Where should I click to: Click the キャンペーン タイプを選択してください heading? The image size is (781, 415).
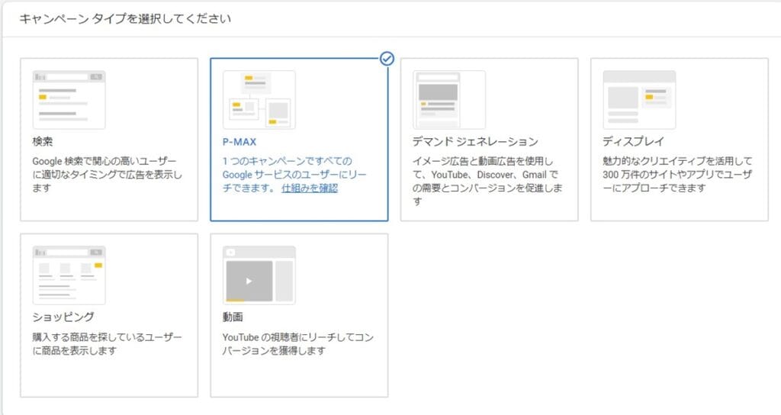125,19
